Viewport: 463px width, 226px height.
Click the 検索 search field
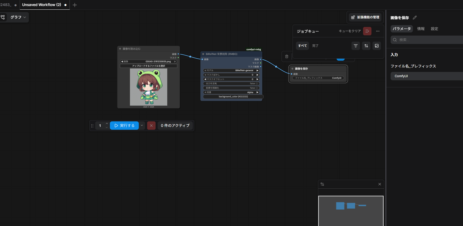427,40
